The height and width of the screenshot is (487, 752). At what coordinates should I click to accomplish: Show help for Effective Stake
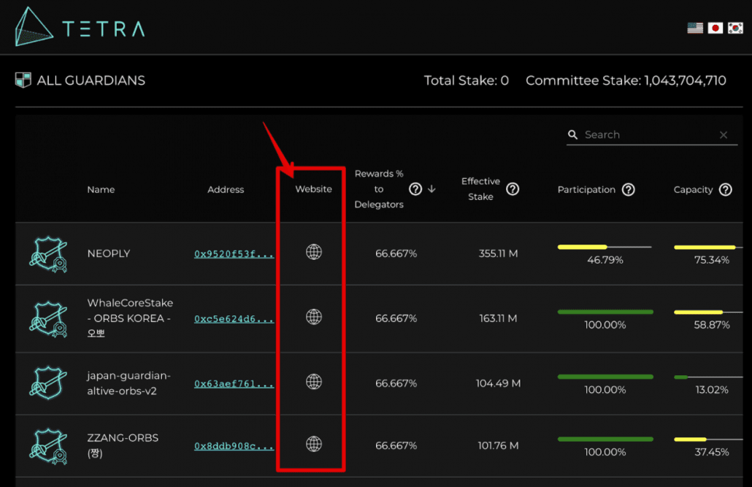coord(513,189)
